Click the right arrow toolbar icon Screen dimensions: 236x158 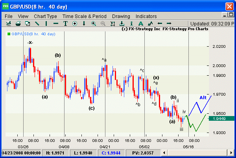coord(169,24)
